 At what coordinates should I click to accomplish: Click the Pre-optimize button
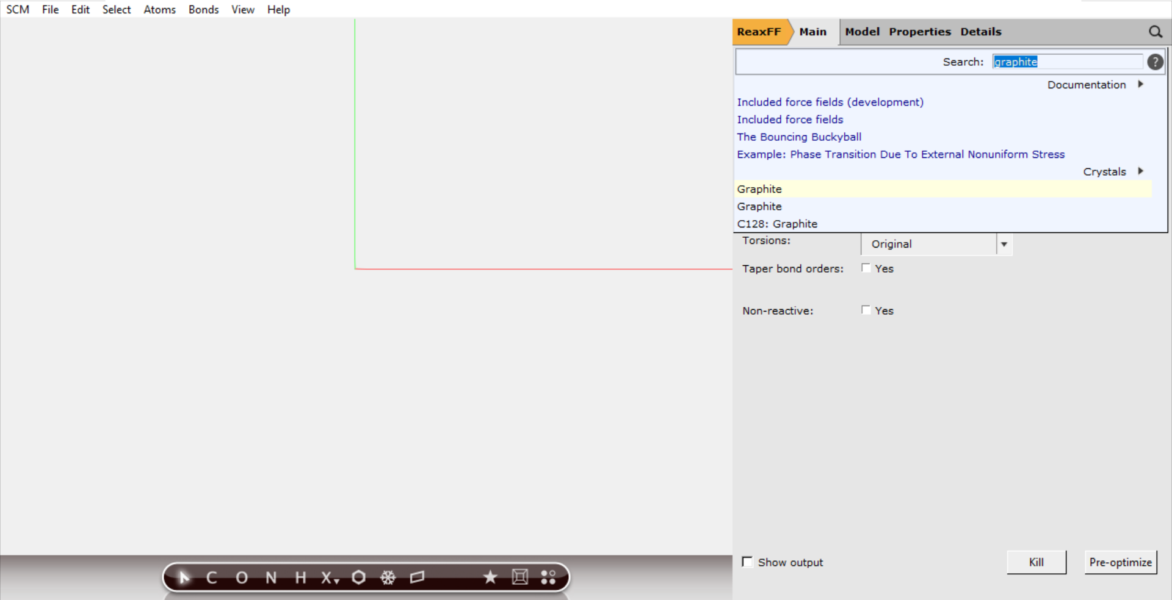(x=1120, y=562)
